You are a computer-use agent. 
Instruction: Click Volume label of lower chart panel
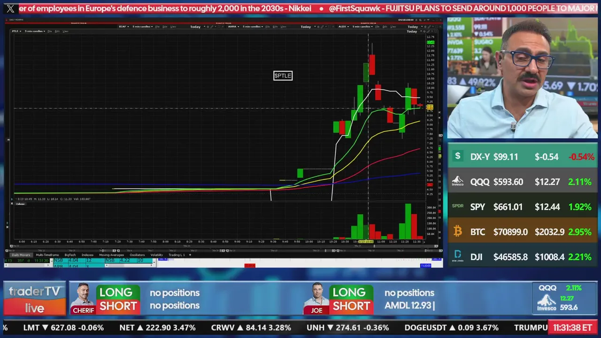click(21, 204)
